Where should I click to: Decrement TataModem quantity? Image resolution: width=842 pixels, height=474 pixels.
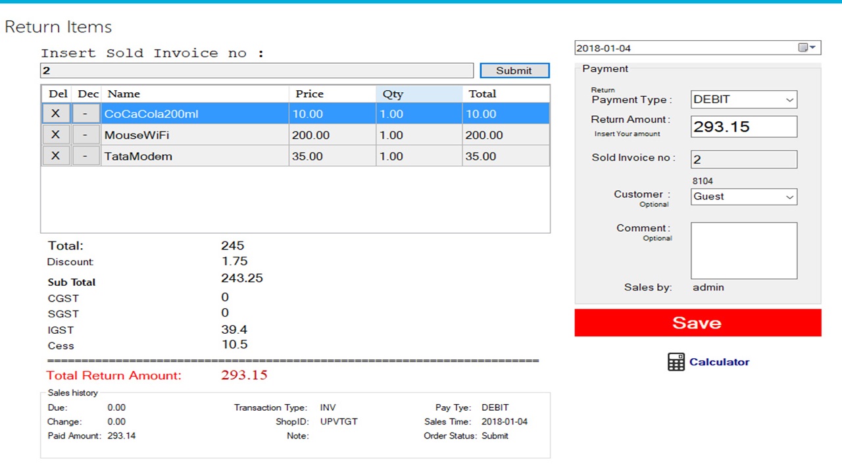(x=86, y=156)
